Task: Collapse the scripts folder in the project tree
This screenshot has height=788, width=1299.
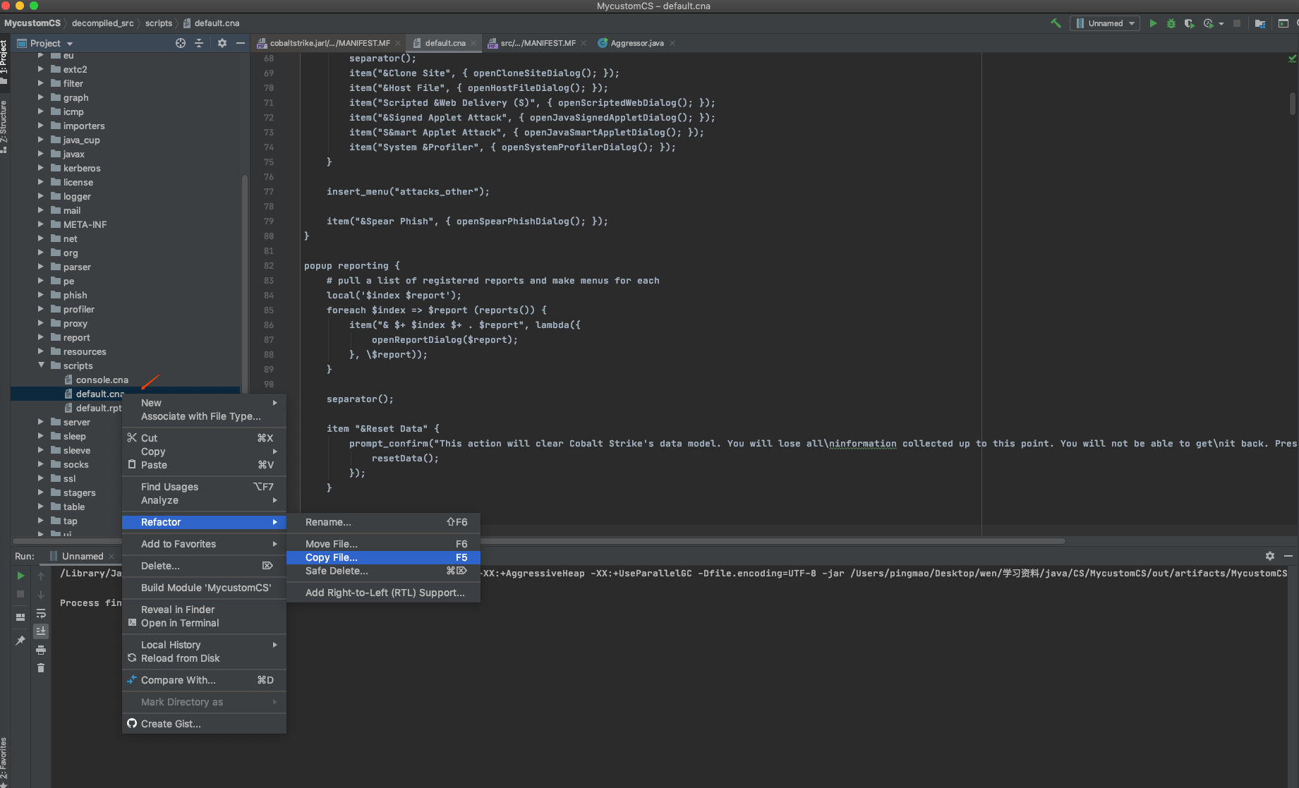Action: click(41, 365)
